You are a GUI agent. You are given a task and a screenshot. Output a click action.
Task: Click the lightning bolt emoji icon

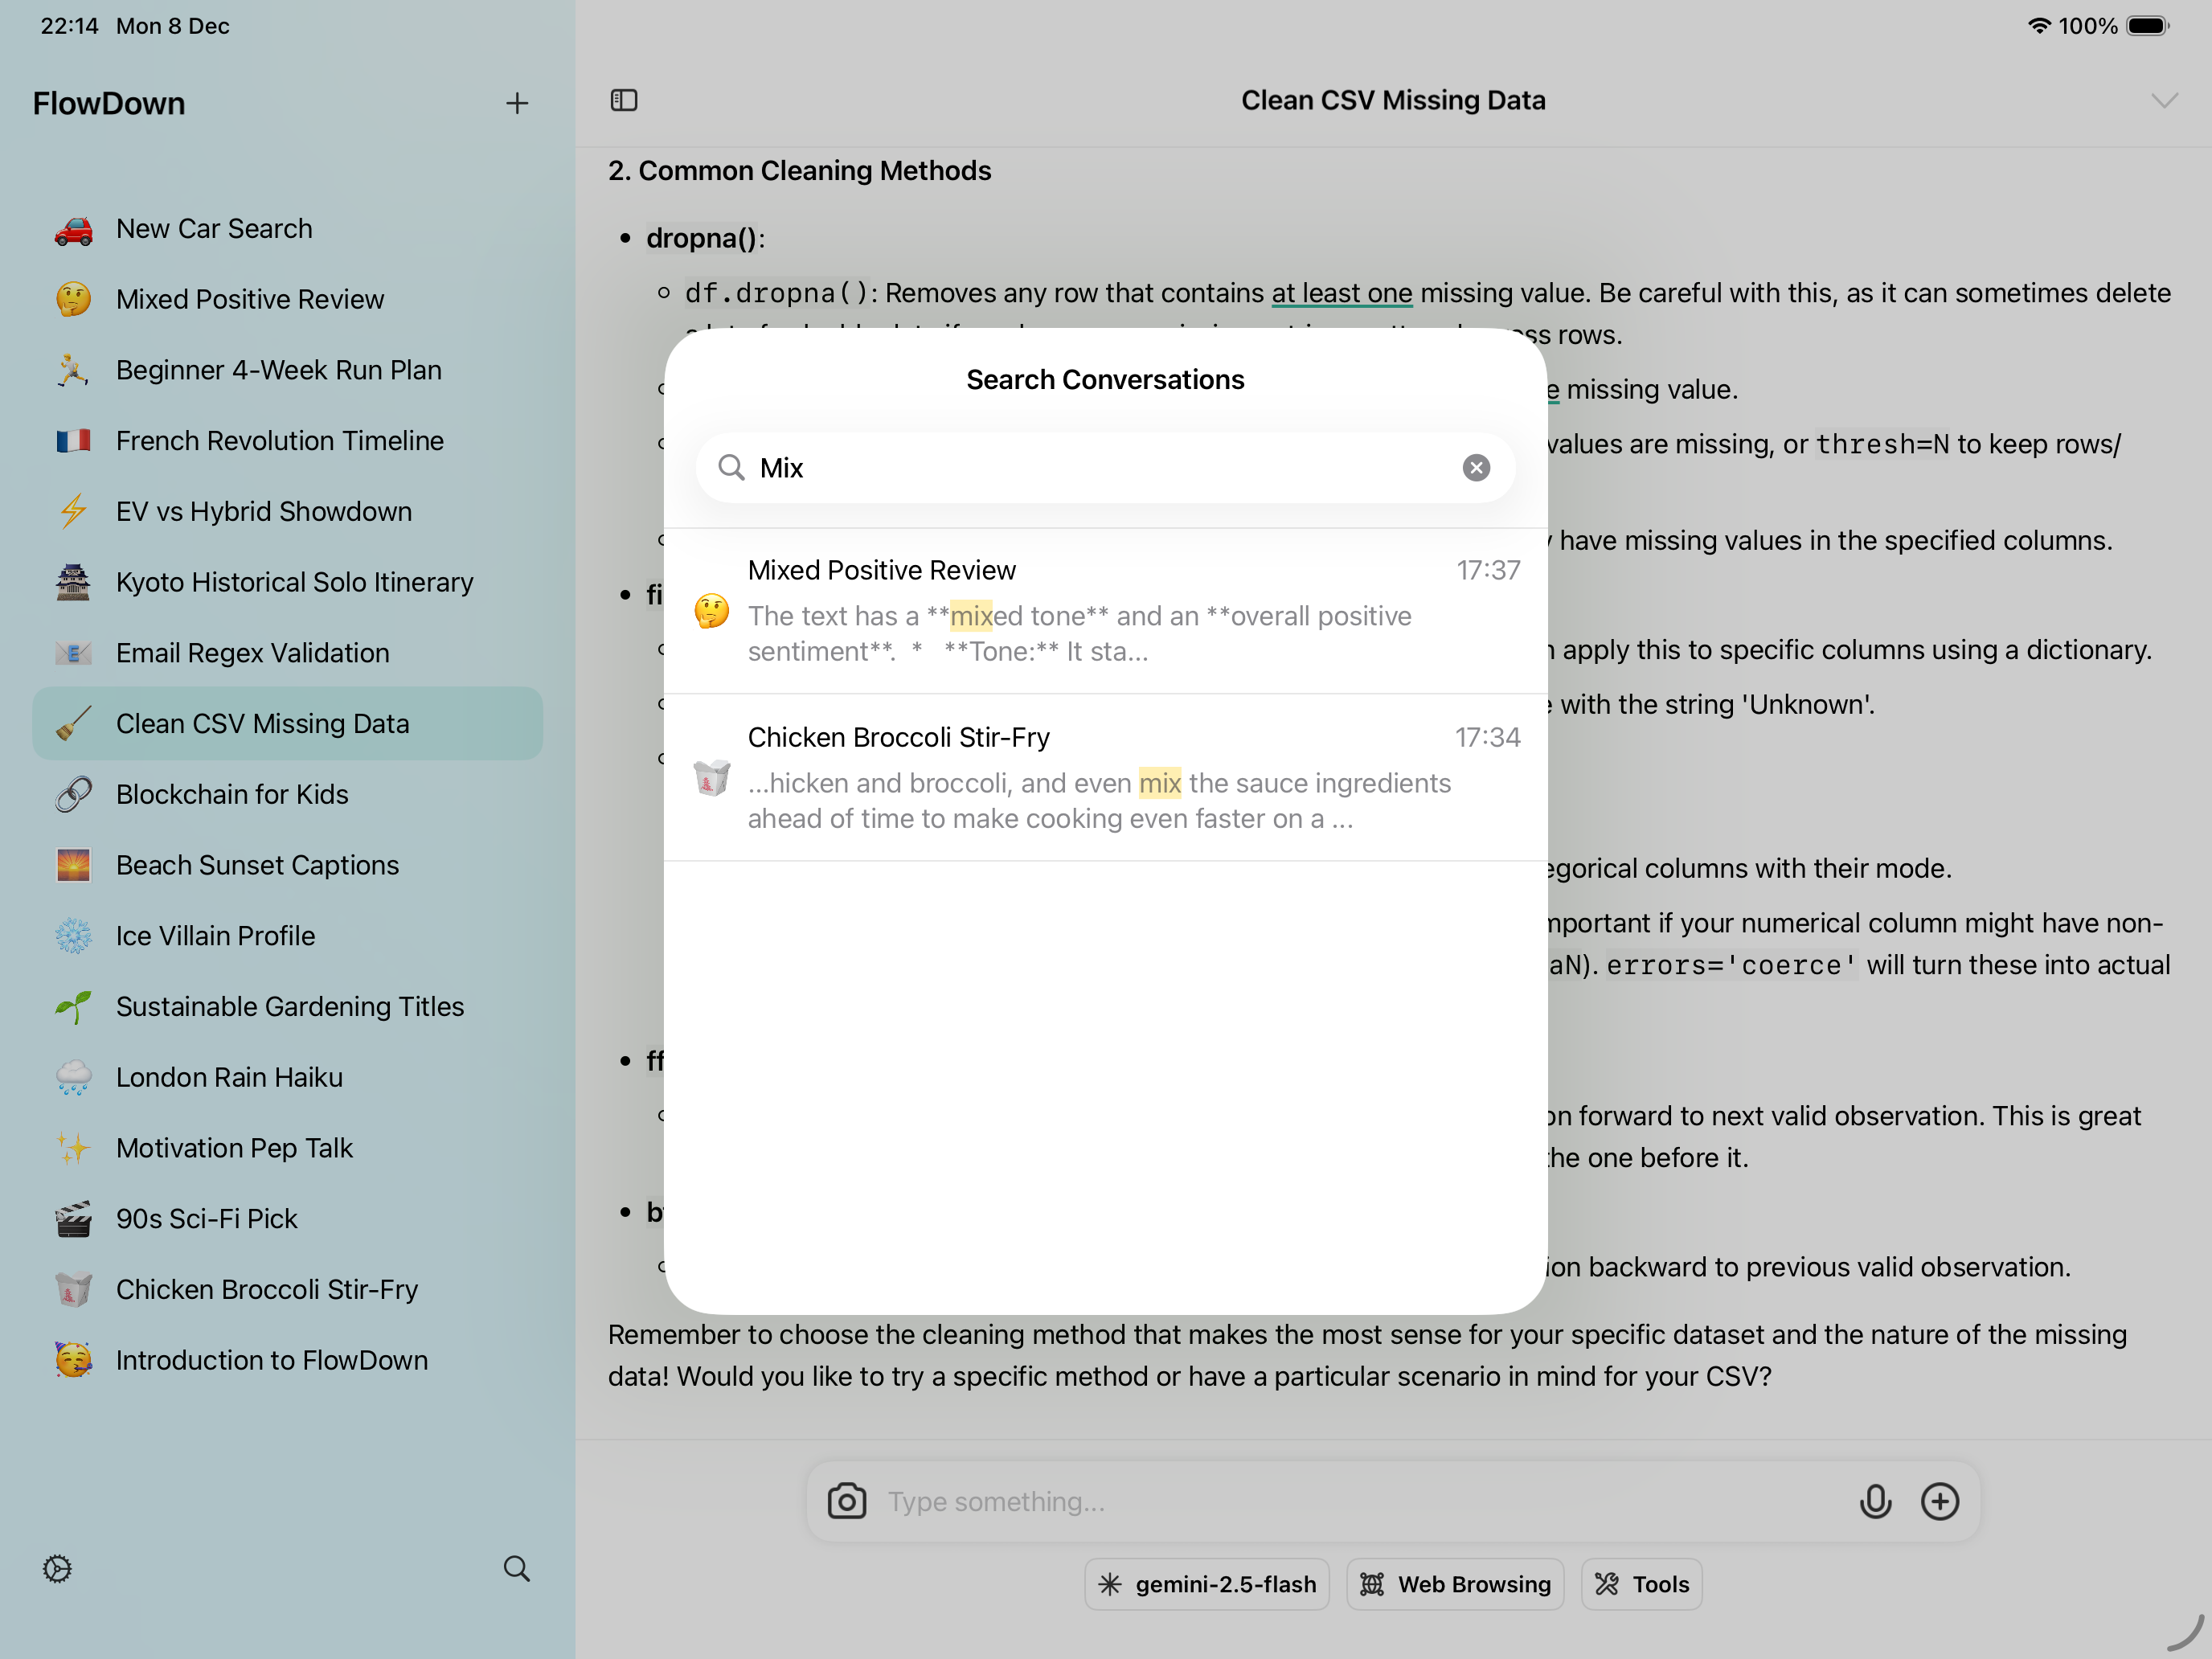pos(73,511)
